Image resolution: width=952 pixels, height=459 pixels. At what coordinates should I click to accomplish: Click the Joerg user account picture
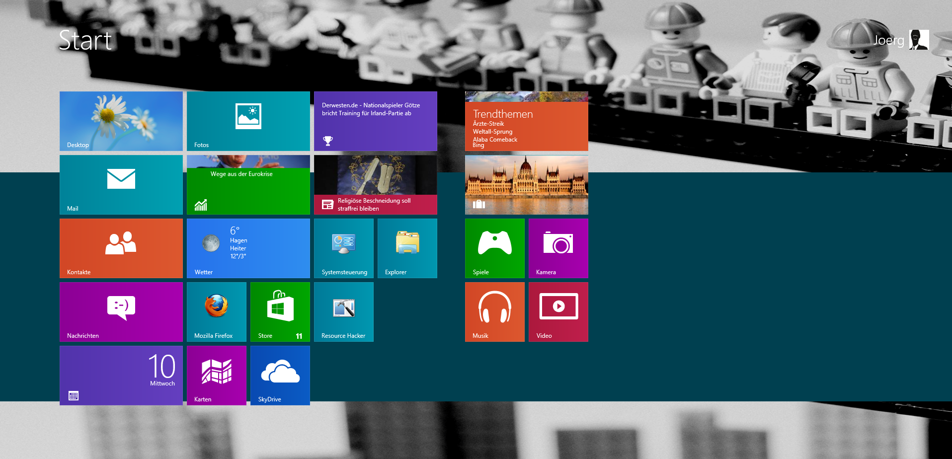[x=919, y=40]
